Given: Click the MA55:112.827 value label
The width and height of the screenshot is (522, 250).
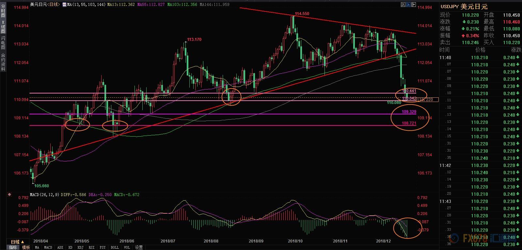Looking at the screenshot, I should 151,5.
